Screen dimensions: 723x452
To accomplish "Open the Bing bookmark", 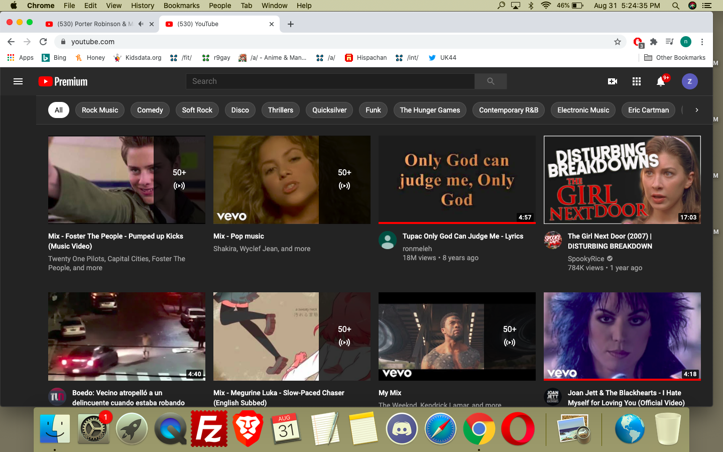I will coord(54,58).
